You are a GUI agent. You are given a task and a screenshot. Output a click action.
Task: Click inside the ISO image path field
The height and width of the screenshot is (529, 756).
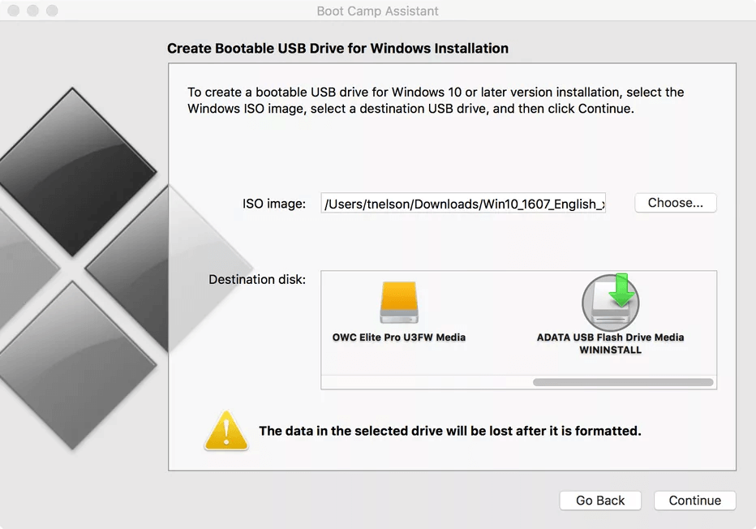tap(463, 203)
